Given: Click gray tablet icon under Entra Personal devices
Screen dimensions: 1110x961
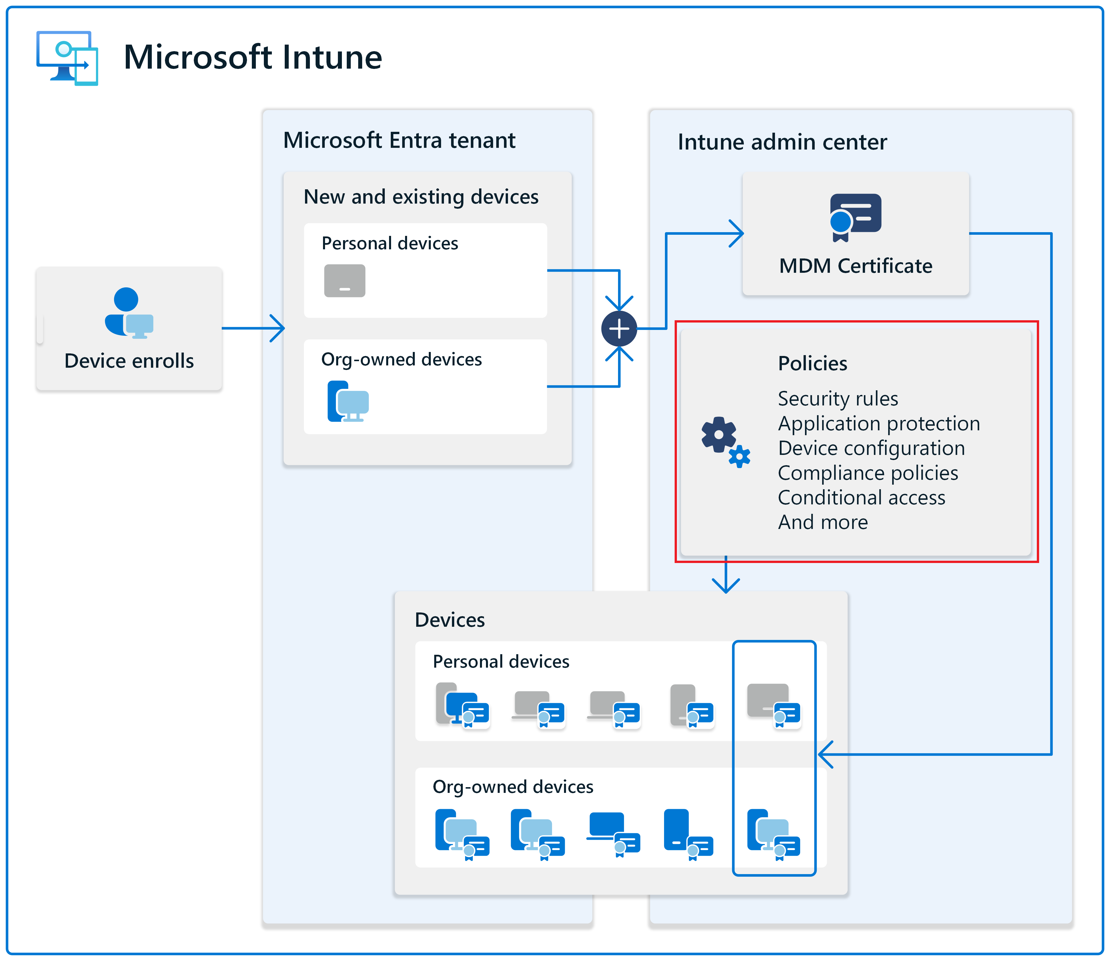Looking at the screenshot, I should (344, 280).
